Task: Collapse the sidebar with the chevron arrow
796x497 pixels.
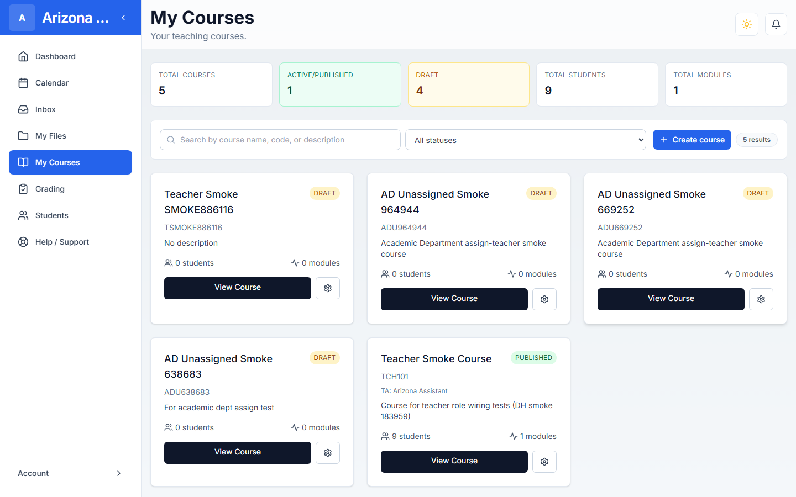Action: click(x=123, y=18)
